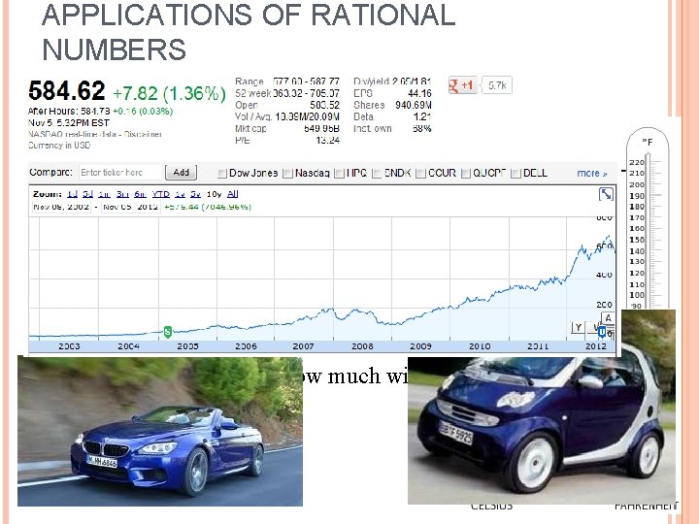Click the green S marker on chart
699x524 pixels.
pyautogui.click(x=168, y=332)
